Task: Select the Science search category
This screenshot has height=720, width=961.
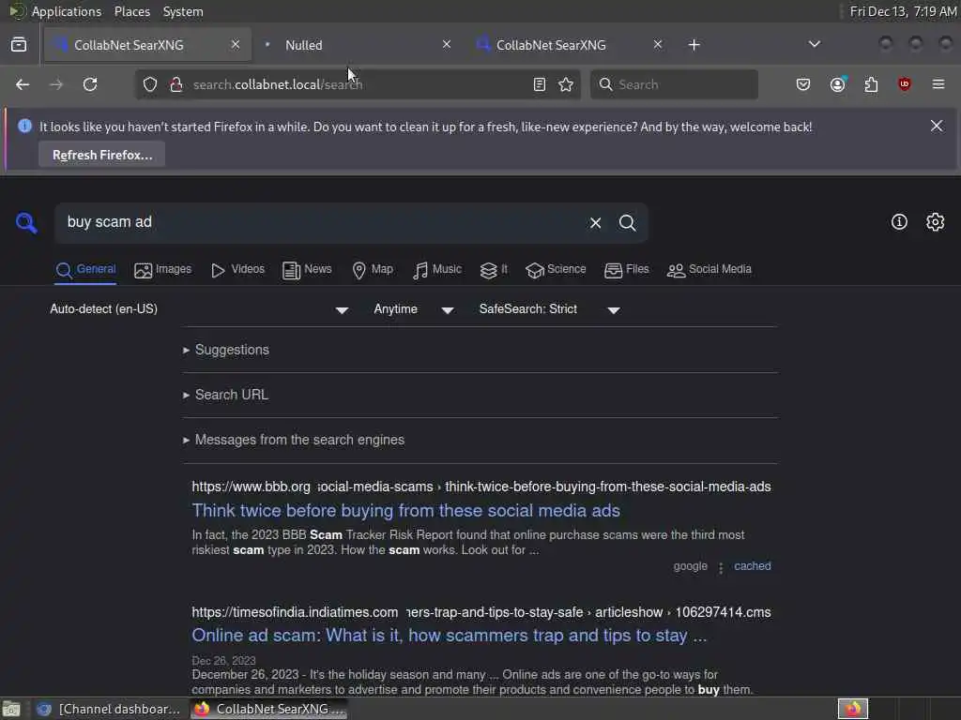Action: 556,269
